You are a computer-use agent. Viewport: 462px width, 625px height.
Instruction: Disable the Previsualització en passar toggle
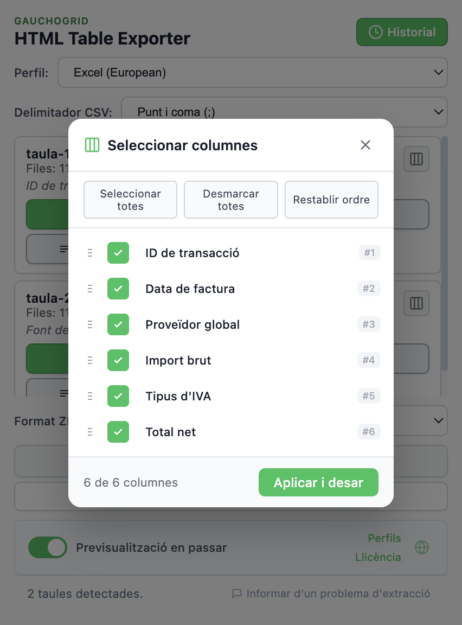(48, 547)
